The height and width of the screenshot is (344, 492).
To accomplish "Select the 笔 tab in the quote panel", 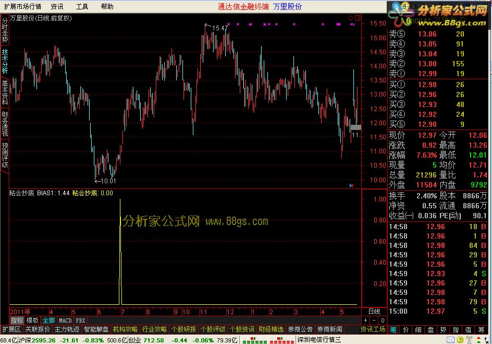I will point(393,329).
